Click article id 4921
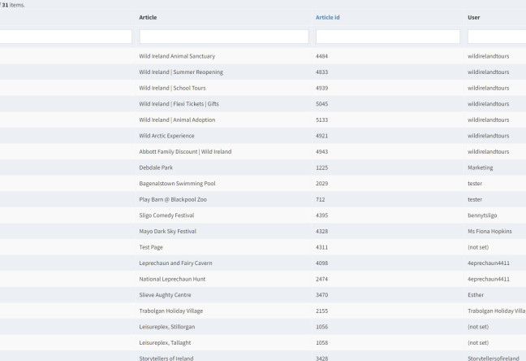This screenshot has width=526, height=361. pos(321,136)
